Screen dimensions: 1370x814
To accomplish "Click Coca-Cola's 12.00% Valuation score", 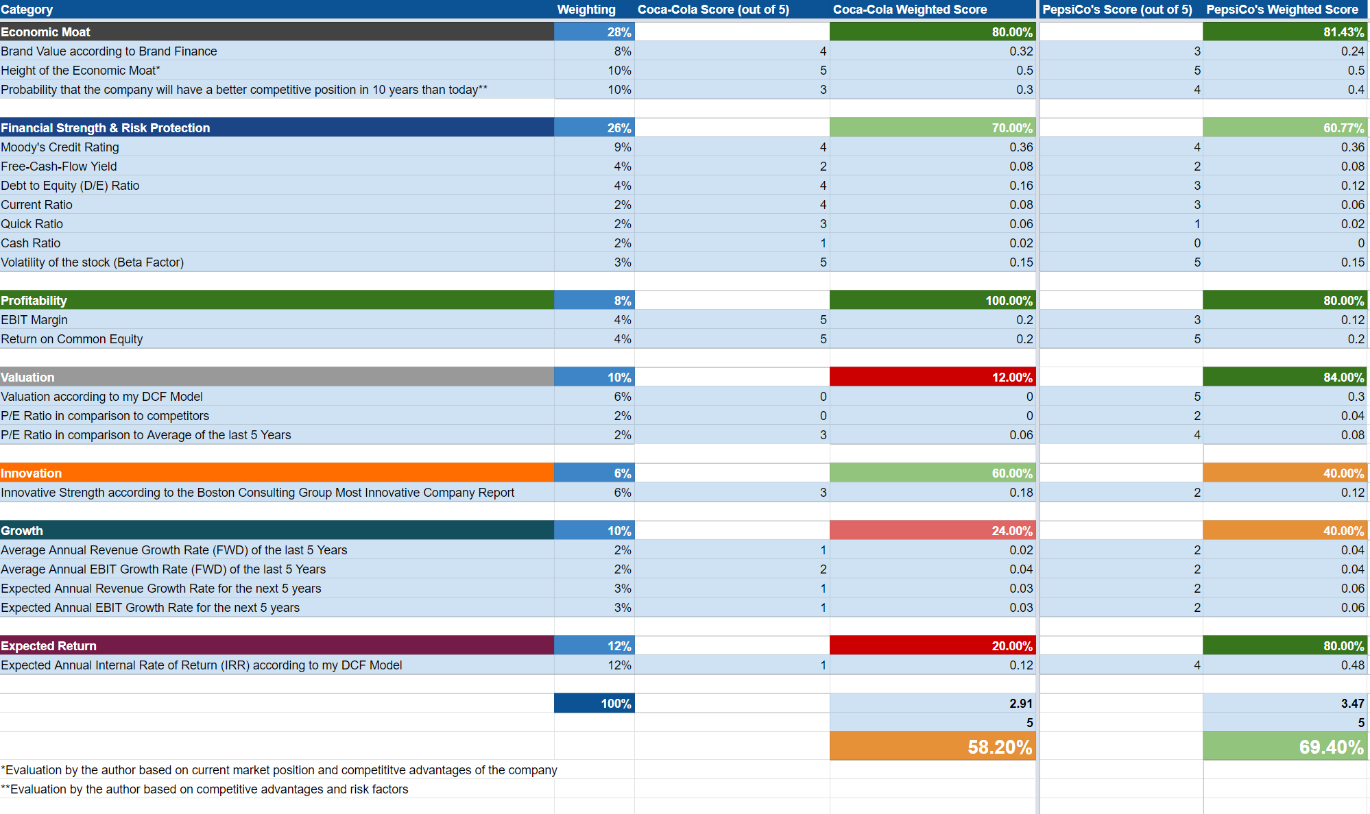I will click(x=933, y=377).
